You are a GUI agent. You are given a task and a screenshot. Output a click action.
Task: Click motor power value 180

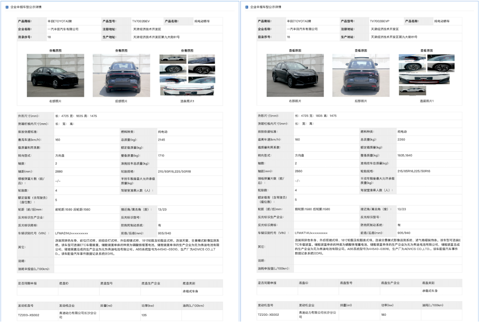point(384,314)
